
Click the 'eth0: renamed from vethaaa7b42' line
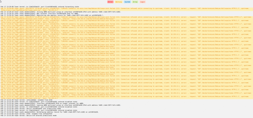pyautogui.click(x=27, y=114)
